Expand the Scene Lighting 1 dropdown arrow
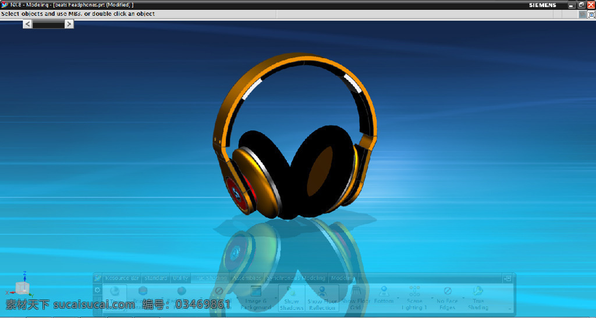Screen dimensions: 596x318 click(432, 298)
